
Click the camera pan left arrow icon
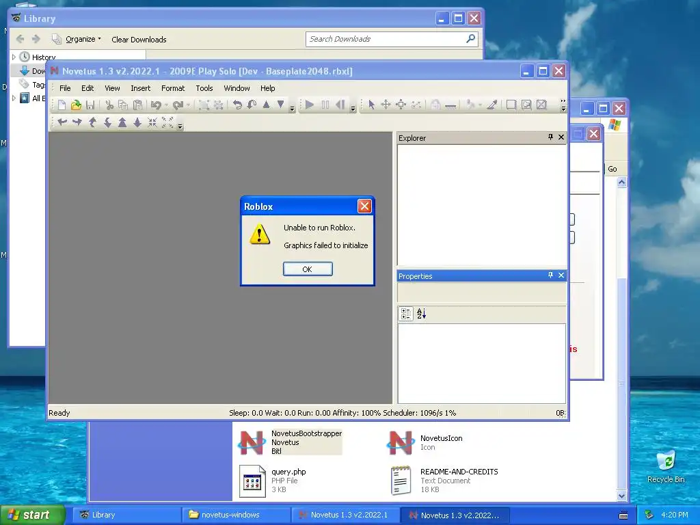tap(62, 122)
